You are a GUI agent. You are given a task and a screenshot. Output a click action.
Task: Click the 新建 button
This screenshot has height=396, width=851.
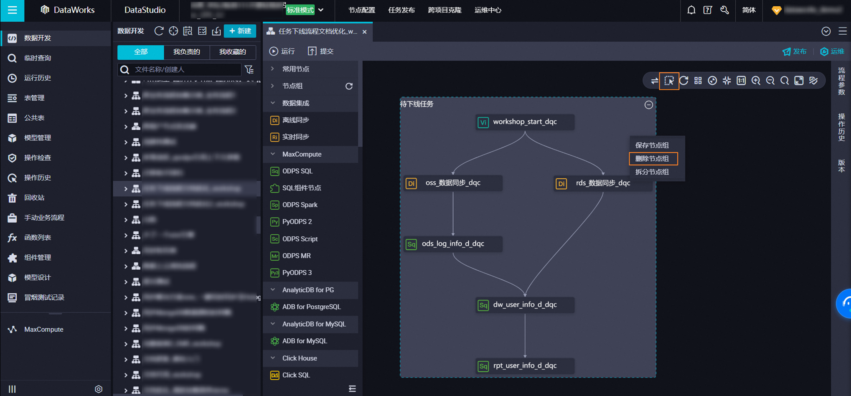240,31
